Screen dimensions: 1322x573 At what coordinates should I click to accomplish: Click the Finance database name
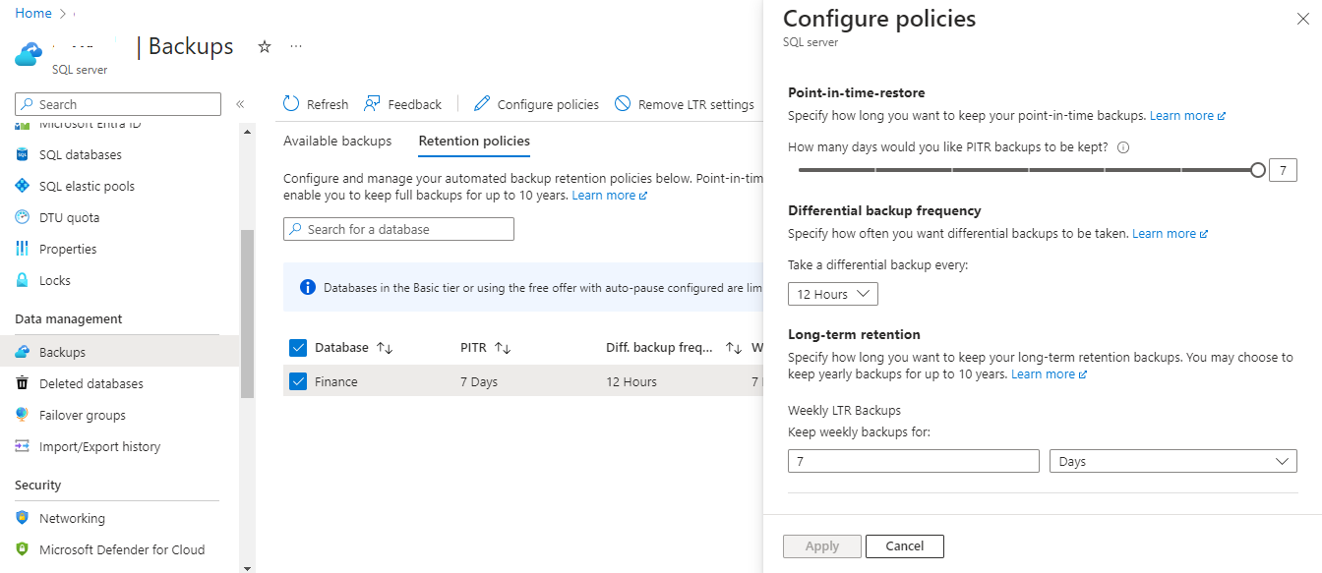(x=336, y=381)
